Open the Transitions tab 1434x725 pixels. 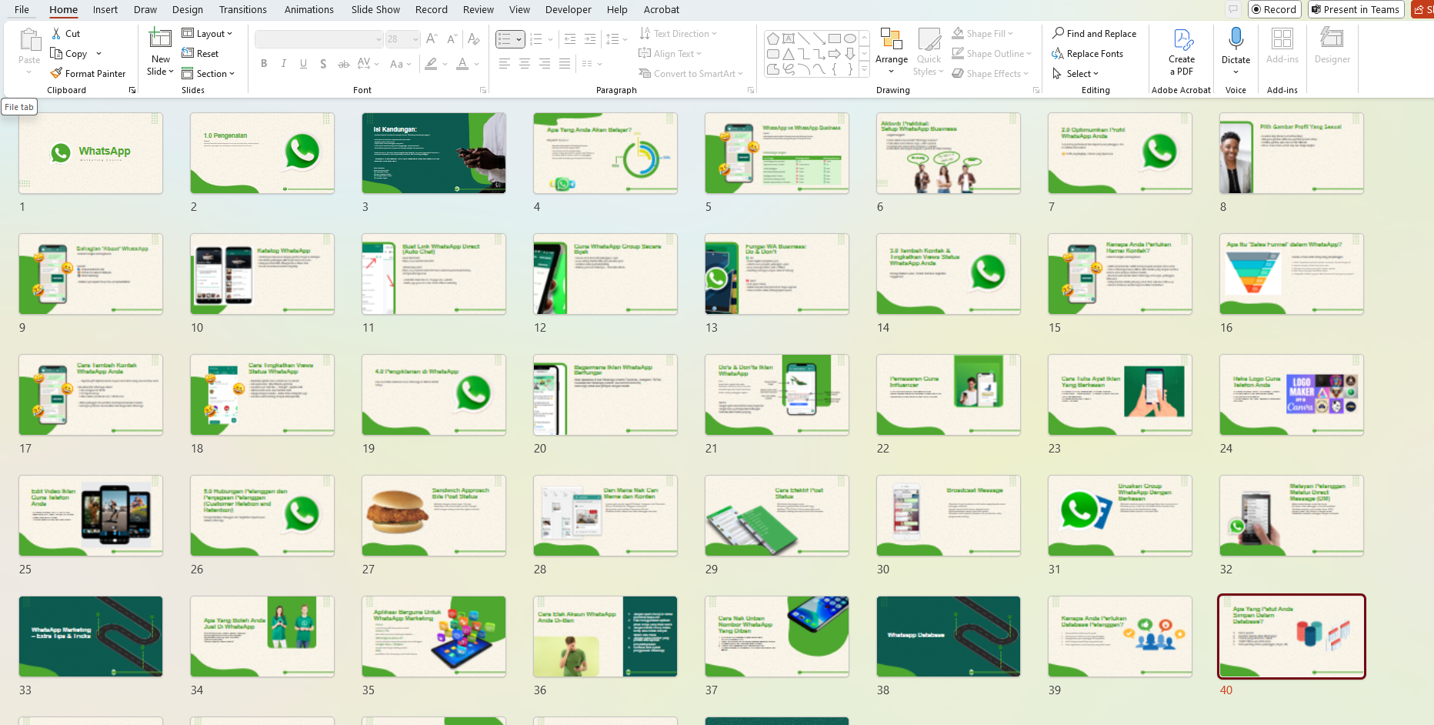(x=242, y=9)
